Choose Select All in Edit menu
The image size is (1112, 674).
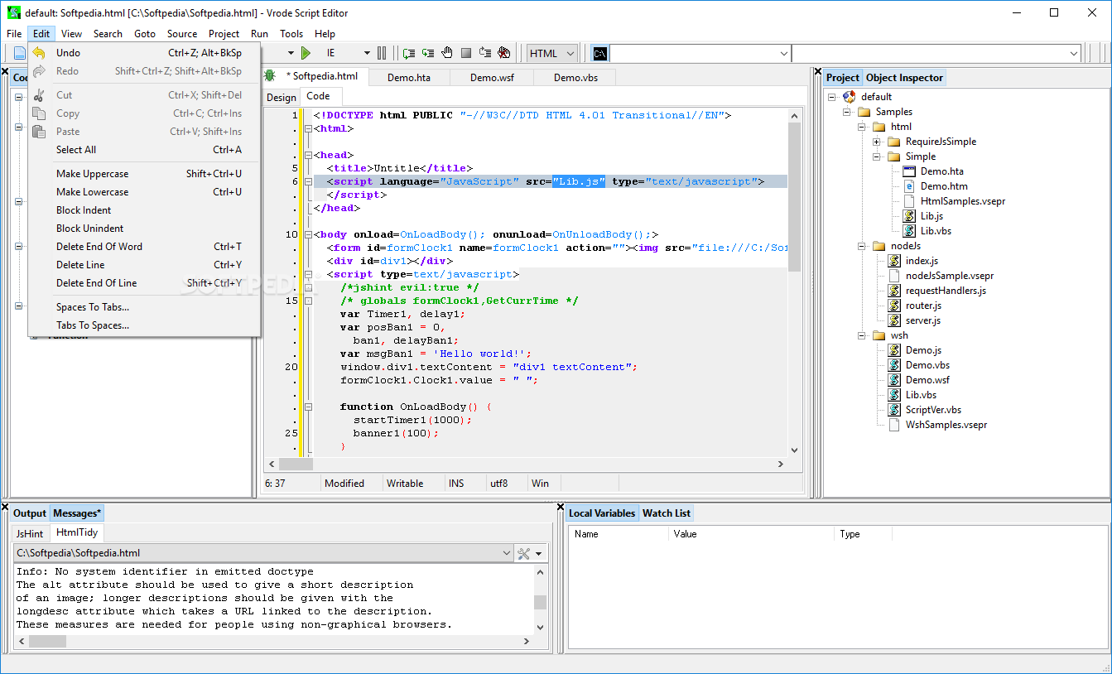pos(144,150)
